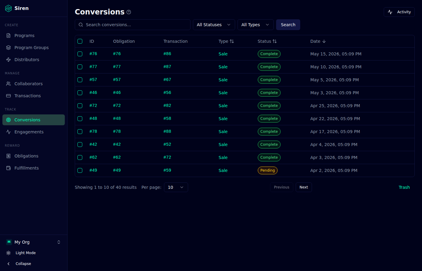Screen dimensions: 422x271
Task: Sort by Status using its arrows icon
Action: coord(275,41)
